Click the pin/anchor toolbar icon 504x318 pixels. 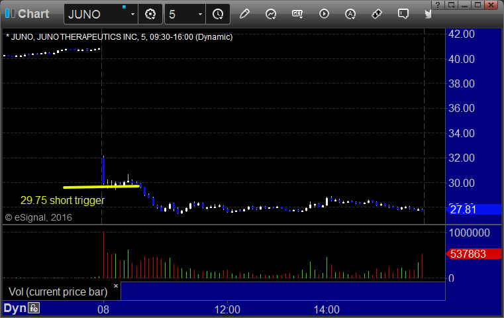pos(376,14)
